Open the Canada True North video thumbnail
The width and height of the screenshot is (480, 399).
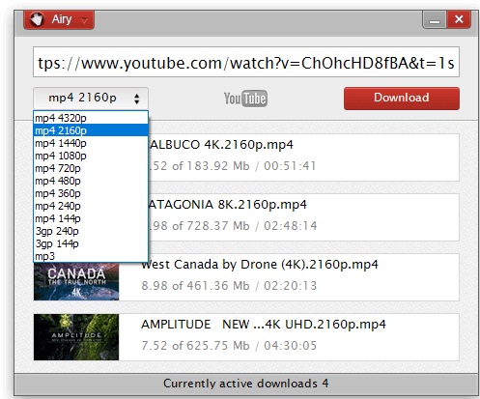[x=76, y=281]
